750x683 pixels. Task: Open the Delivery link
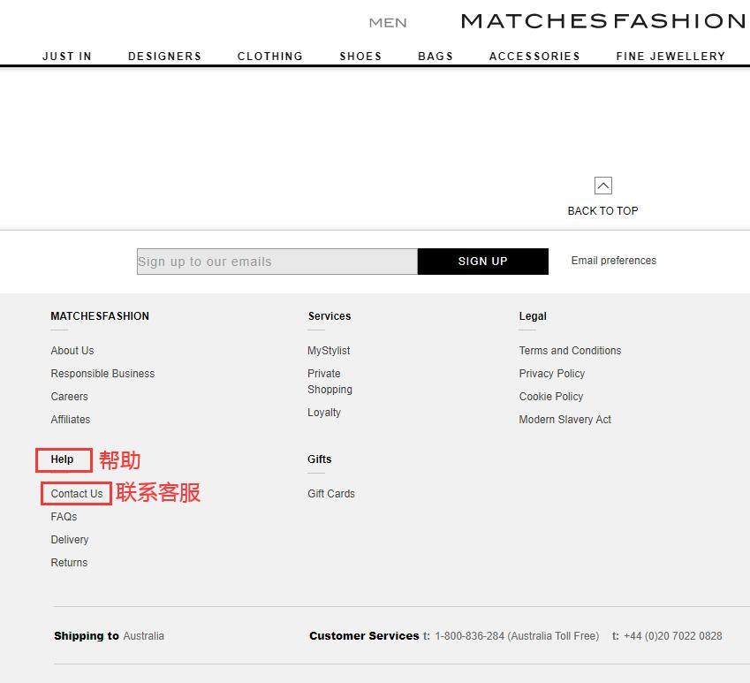(70, 540)
